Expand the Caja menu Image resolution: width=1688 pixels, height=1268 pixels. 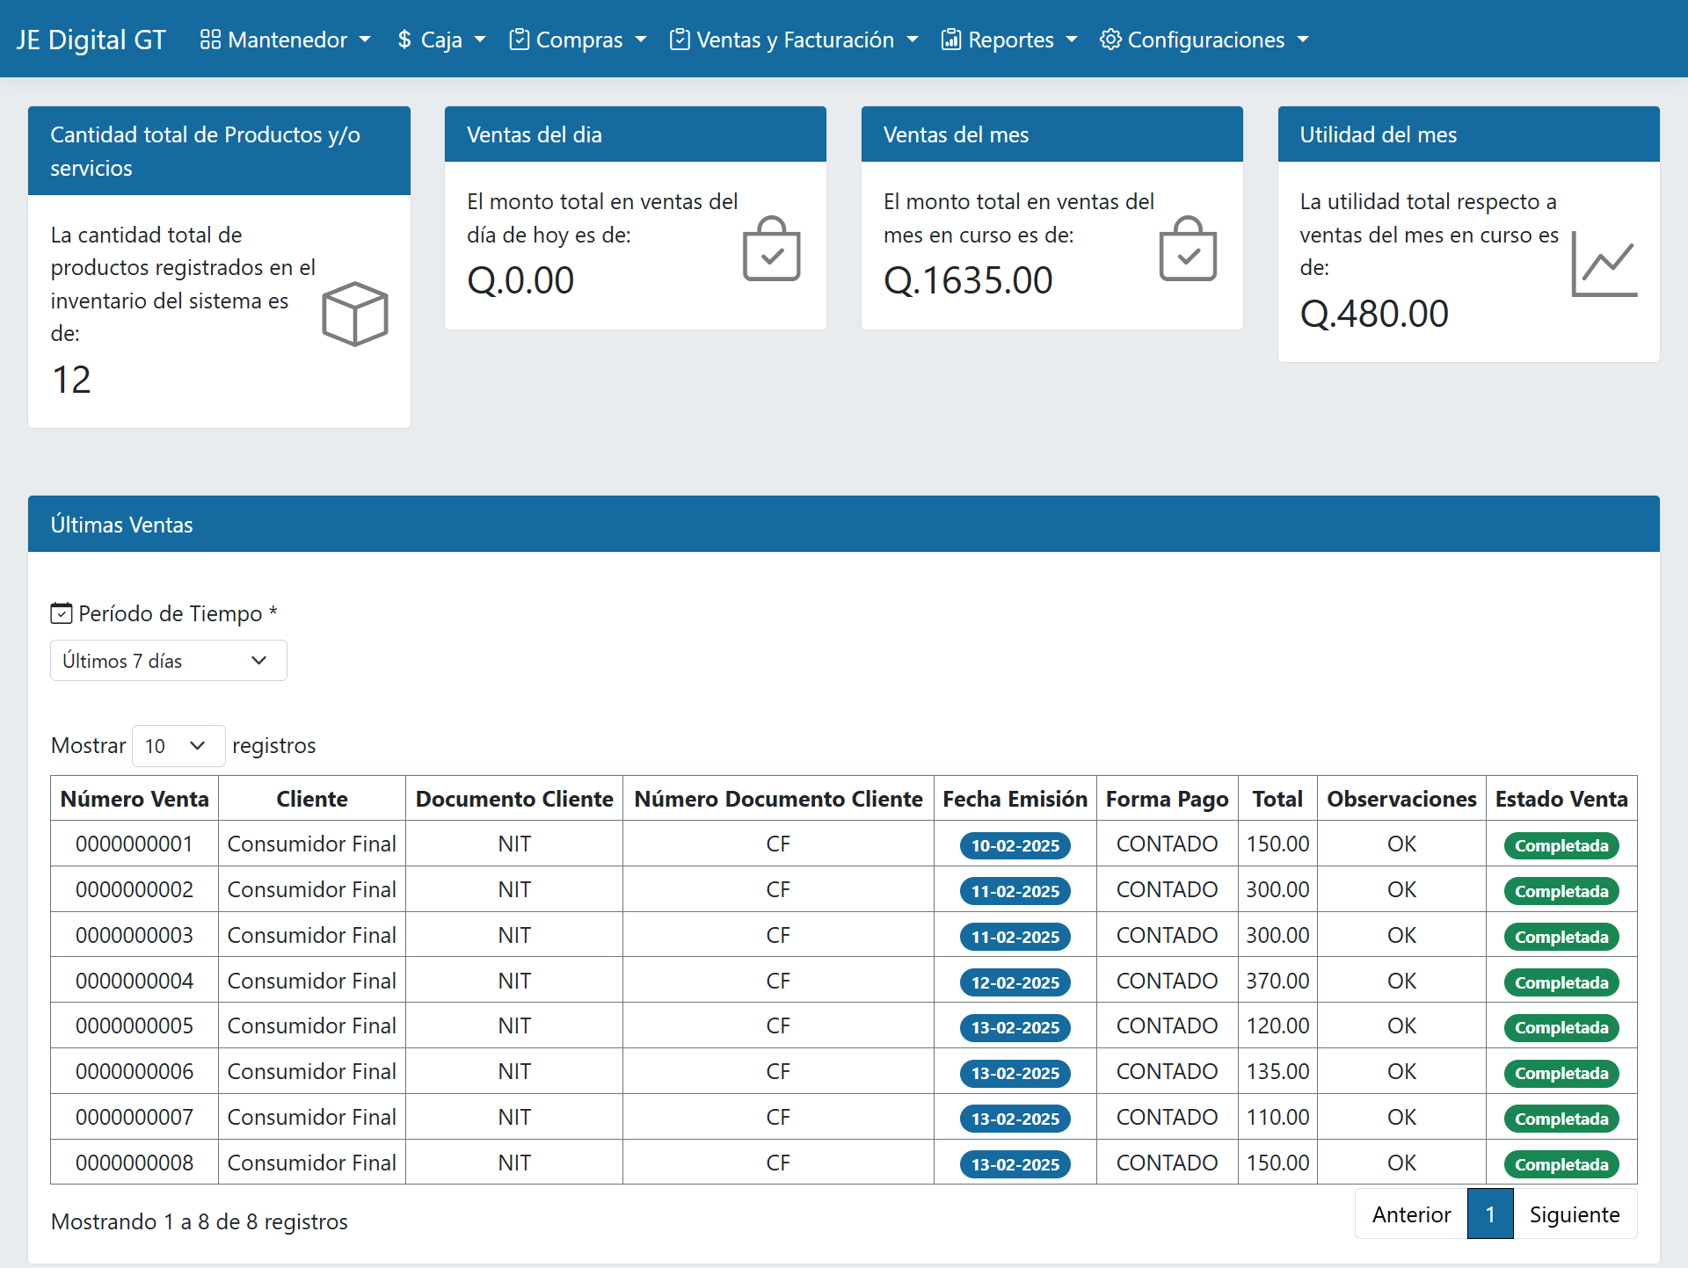coord(440,40)
